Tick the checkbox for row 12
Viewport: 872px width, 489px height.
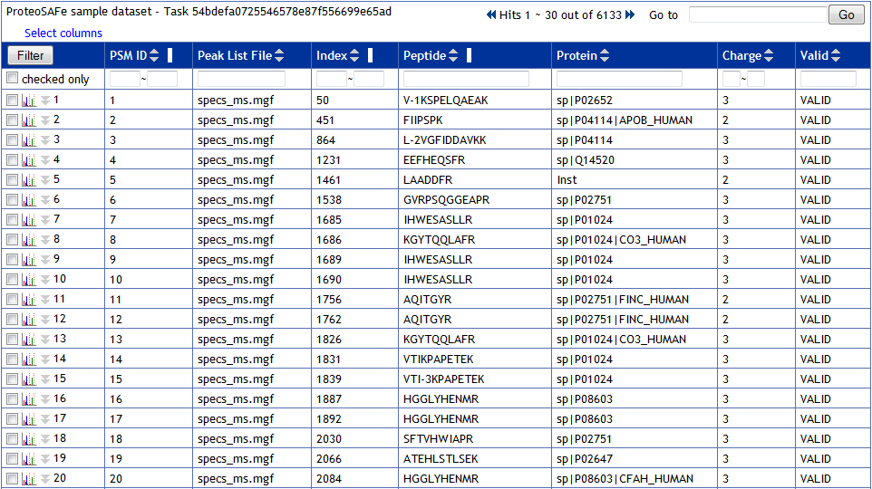[12, 320]
